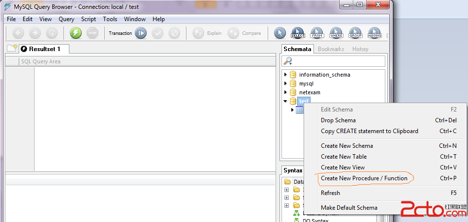Collapse the test schema tree node
468x222 pixels.
coord(285,101)
